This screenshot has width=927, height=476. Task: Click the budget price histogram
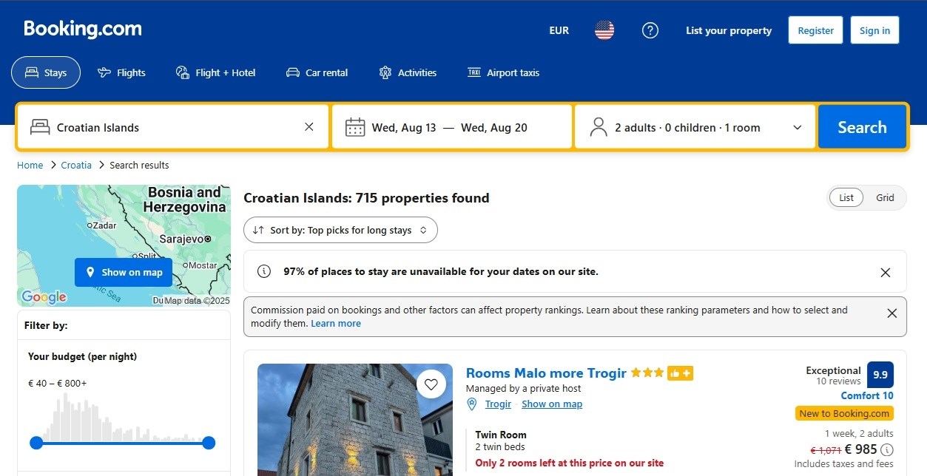point(122,418)
